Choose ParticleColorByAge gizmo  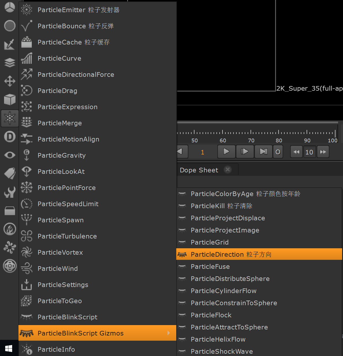tap(259, 194)
